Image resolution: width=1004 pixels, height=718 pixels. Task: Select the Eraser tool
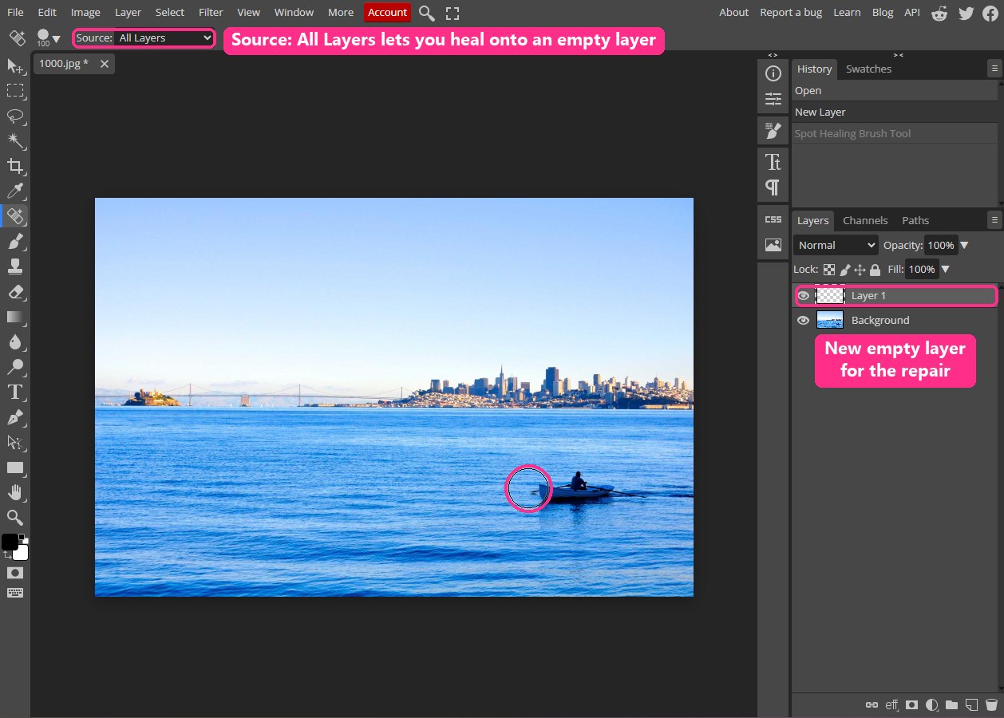click(15, 291)
